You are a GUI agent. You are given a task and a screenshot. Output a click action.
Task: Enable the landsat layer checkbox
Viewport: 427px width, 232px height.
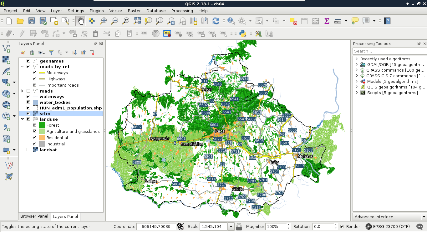click(28, 150)
